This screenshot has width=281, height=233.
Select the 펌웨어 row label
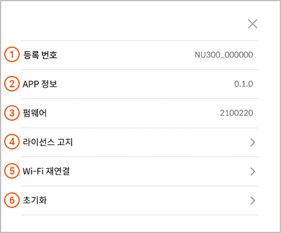pos(35,113)
